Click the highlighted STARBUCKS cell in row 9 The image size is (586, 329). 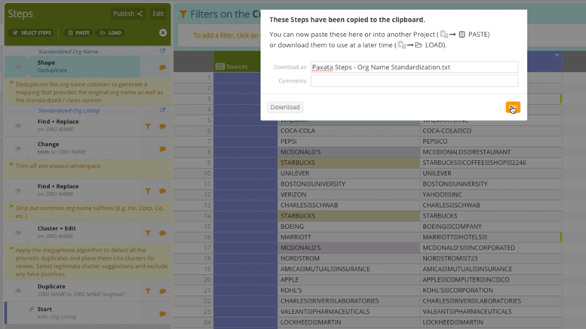click(348, 163)
